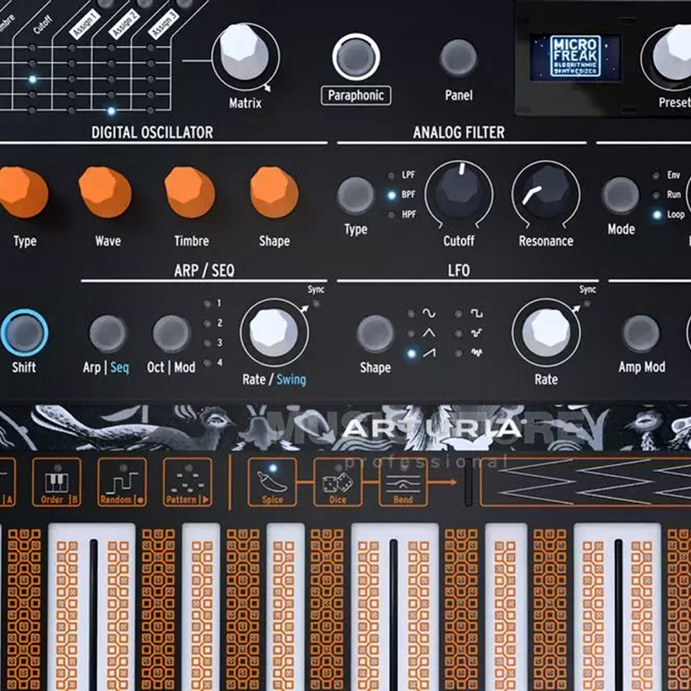Viewport: 691px width, 691px height.
Task: Click the Rate / Swing knob
Action: click(274, 333)
